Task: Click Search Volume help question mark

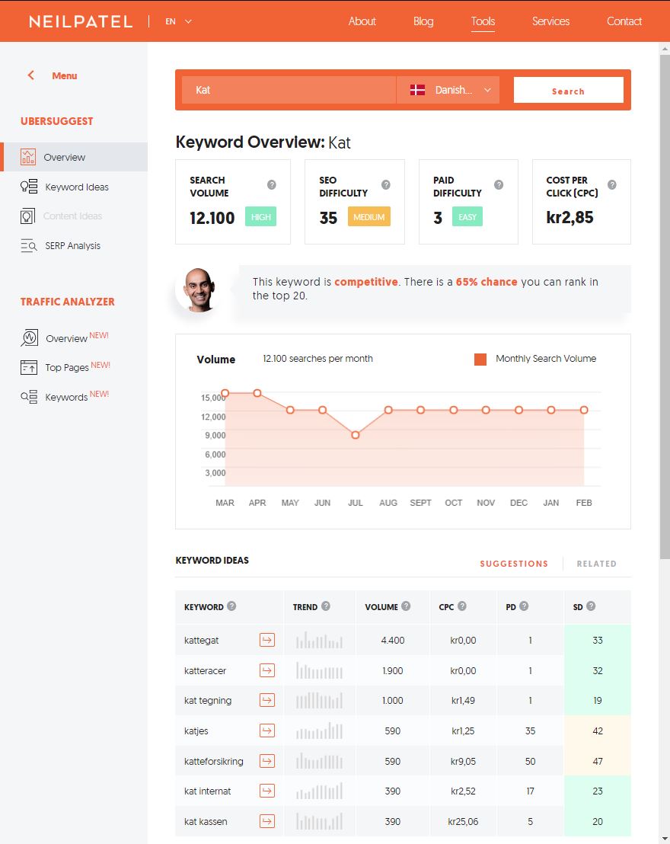Action: tap(272, 184)
